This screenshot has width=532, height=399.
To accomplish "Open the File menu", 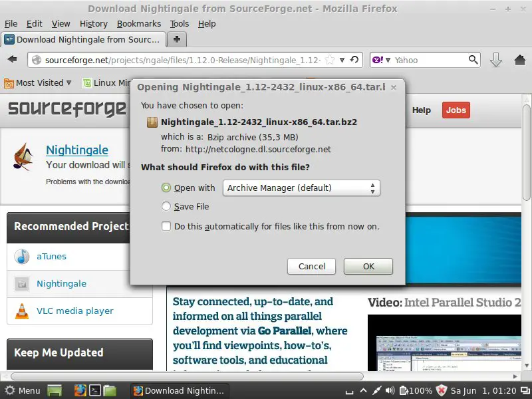I will [x=11, y=24].
